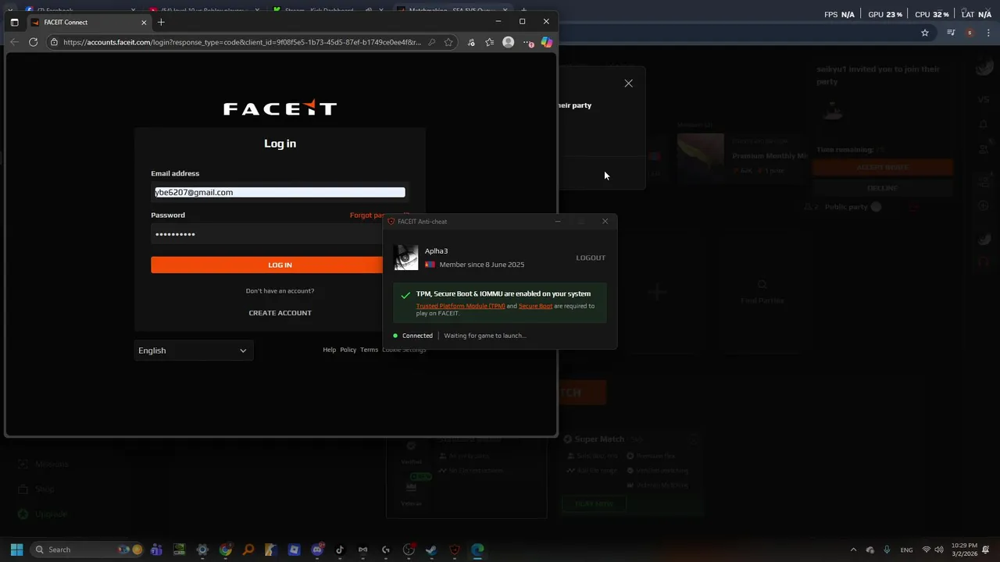This screenshot has width=1000, height=562.
Task: Refresh the FACEIT Connect page
Action: pyautogui.click(x=33, y=42)
